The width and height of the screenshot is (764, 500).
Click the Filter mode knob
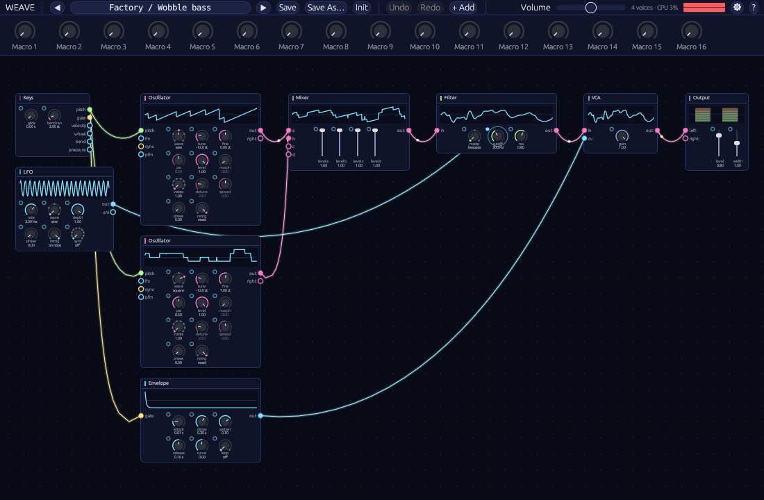[x=474, y=136]
